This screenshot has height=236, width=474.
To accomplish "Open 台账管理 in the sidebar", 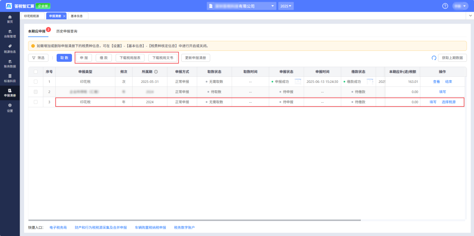I will click(10, 34).
